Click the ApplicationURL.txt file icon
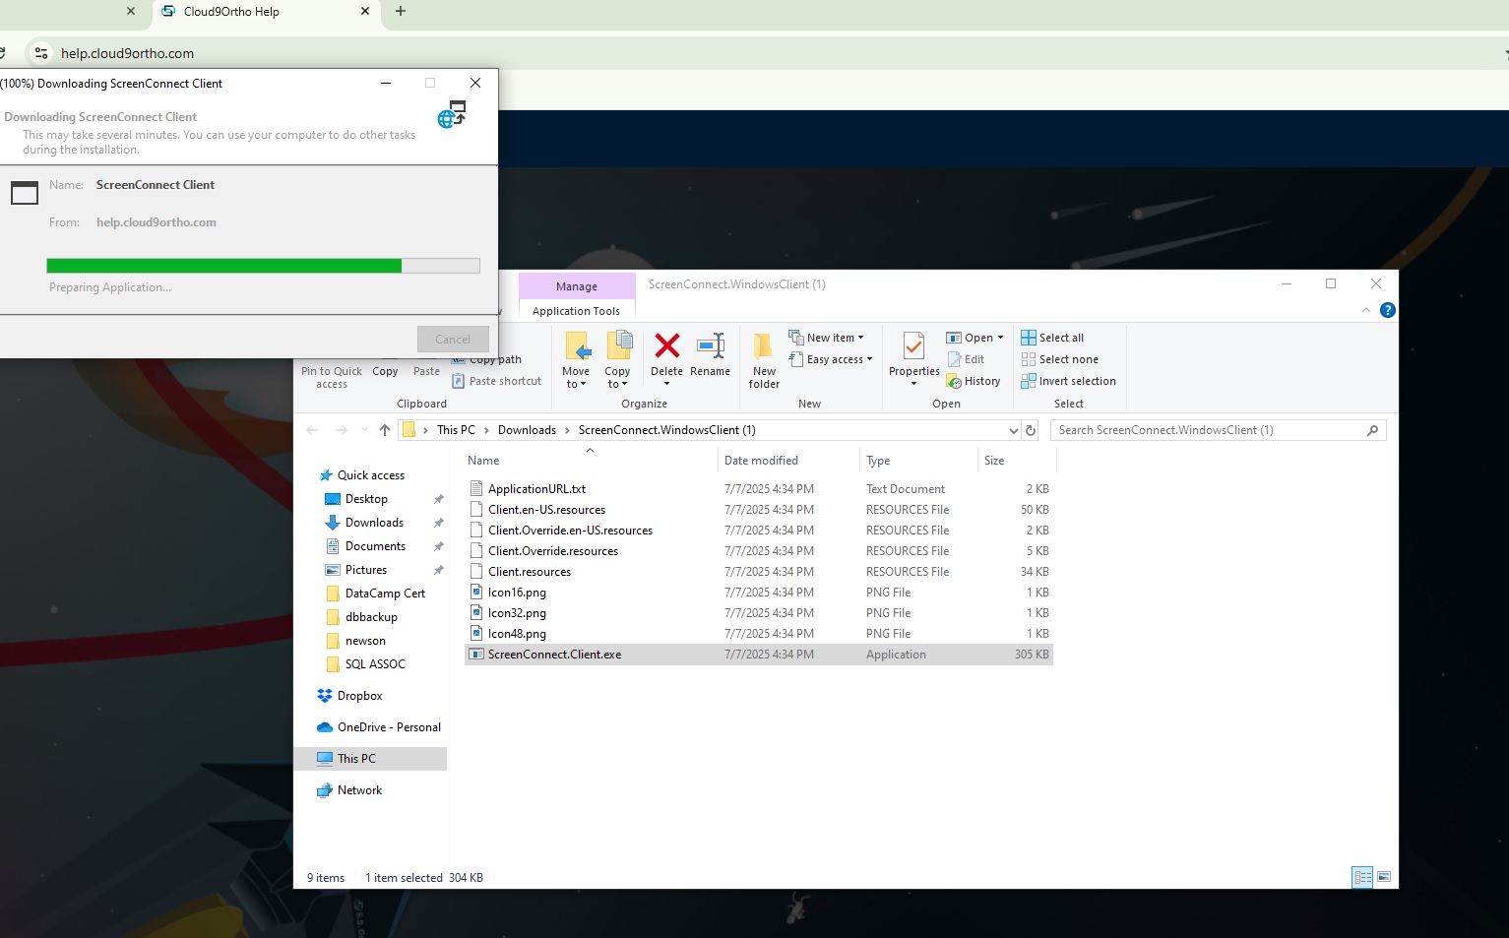Viewport: 1509px width, 938px height. click(476, 489)
